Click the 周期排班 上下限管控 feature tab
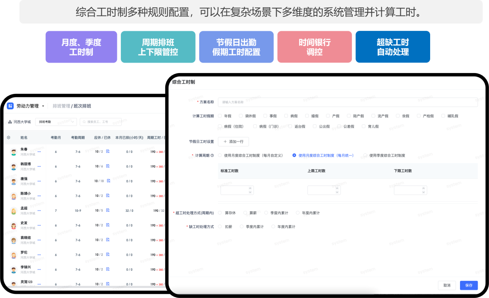Viewport: 489px width, 298px height. (158, 47)
